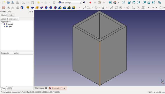Undo the last action
Image resolution: width=165 pixels, height=94 pixels.
pyautogui.click(x=39, y=3)
